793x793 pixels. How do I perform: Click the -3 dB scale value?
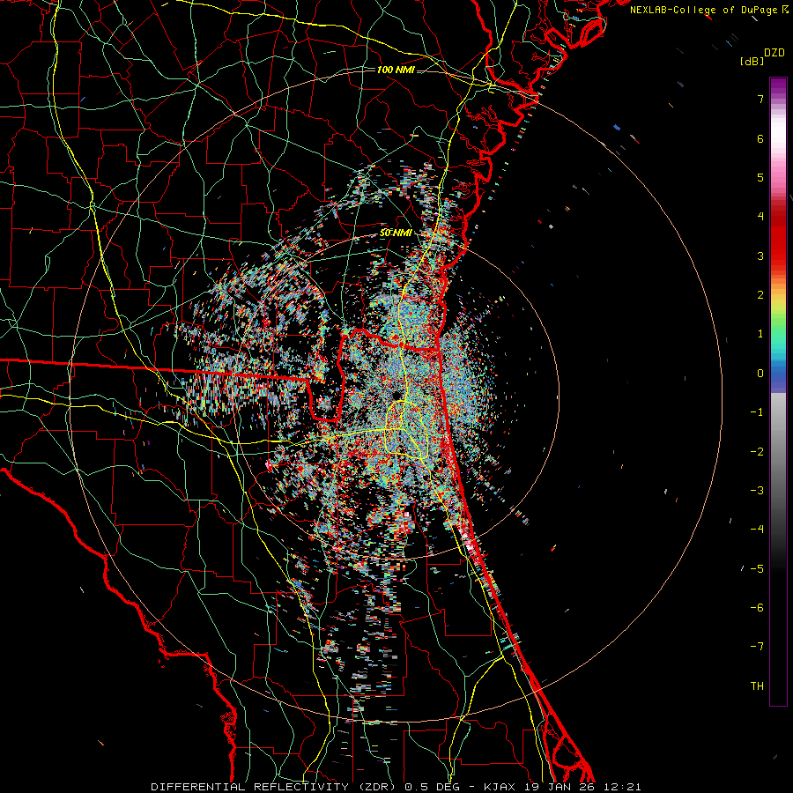pyautogui.click(x=757, y=491)
